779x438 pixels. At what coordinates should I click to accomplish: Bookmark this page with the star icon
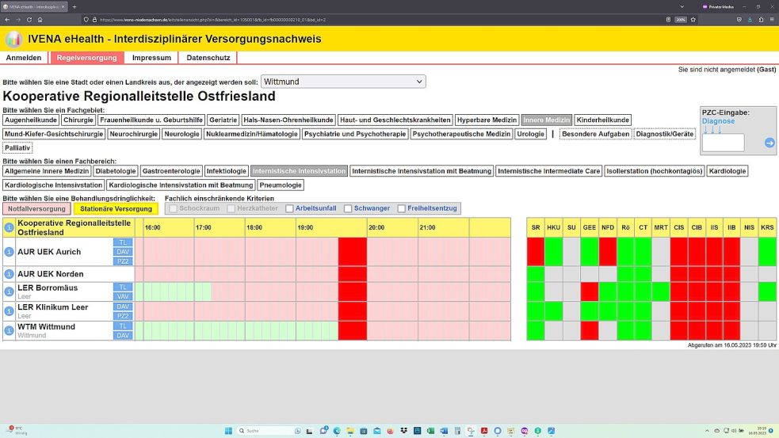click(692, 19)
